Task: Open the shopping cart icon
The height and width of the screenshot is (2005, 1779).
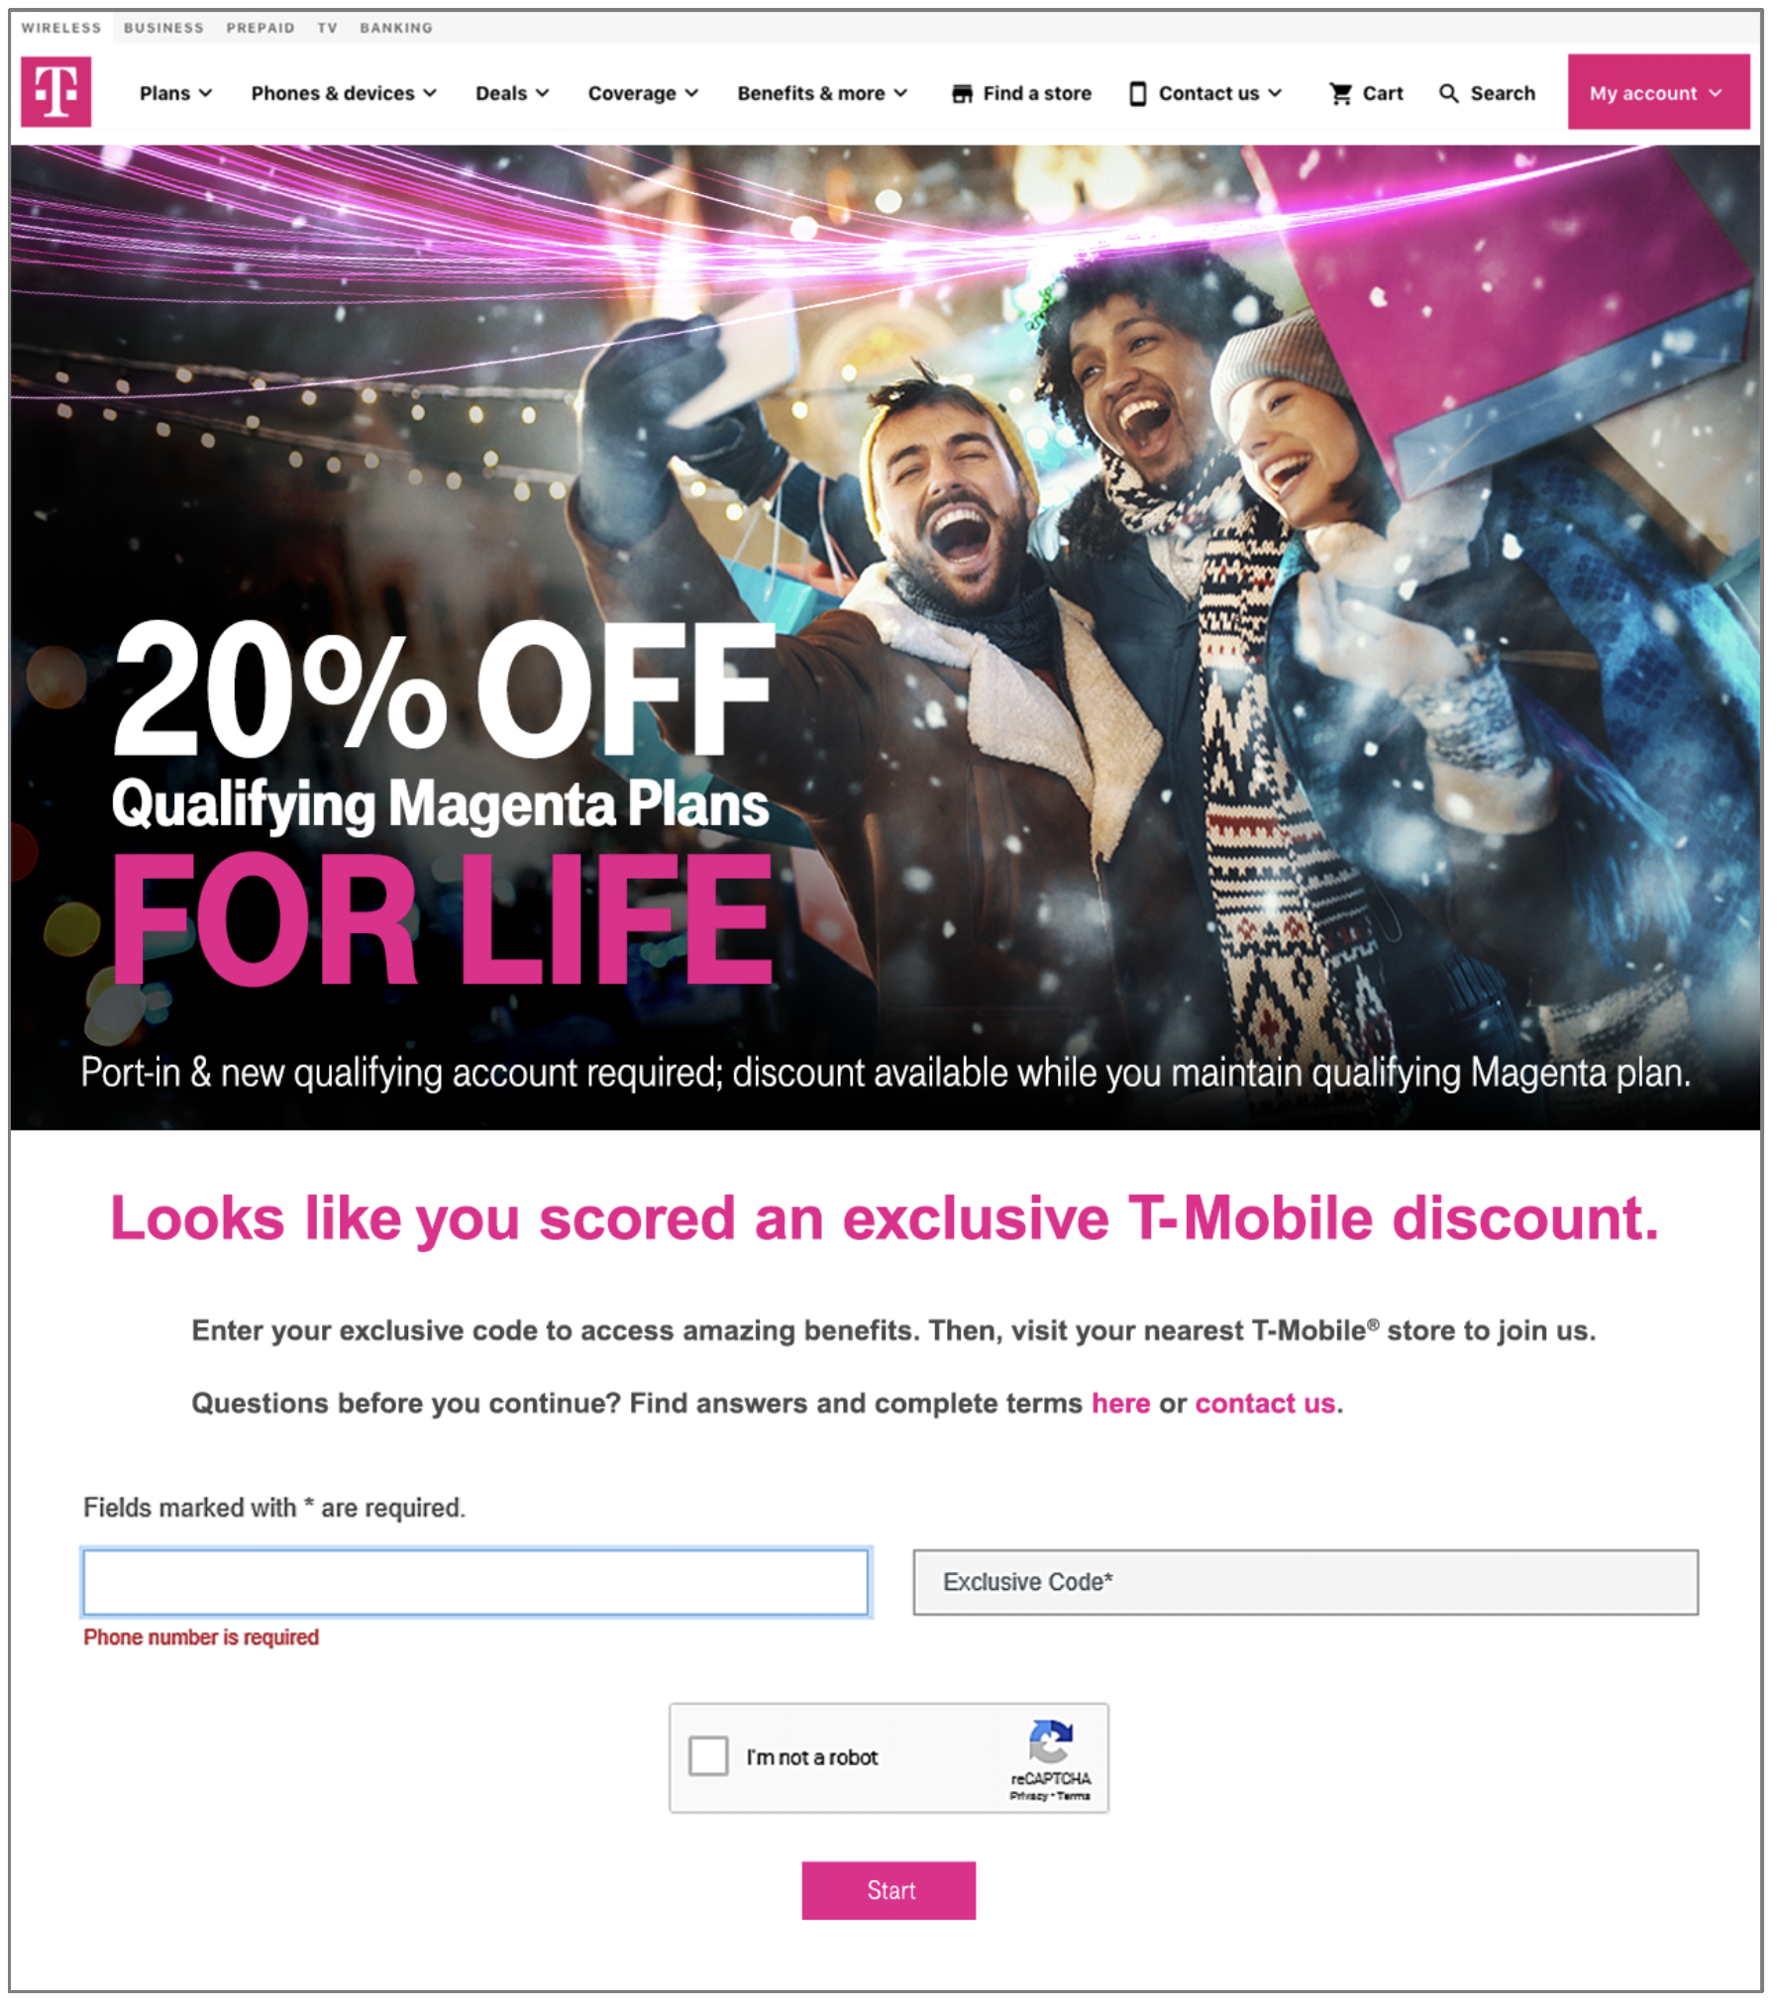Action: tap(1340, 93)
